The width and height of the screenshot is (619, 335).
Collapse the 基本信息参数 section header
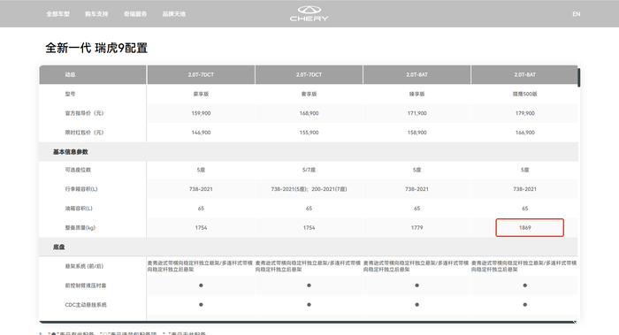[x=309, y=152]
